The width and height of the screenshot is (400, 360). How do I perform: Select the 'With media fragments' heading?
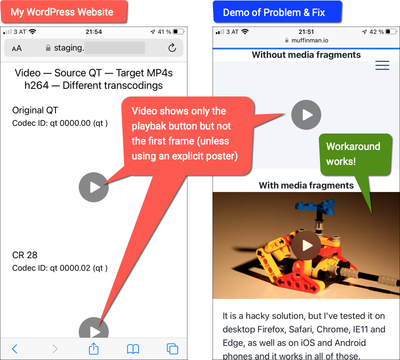point(306,185)
